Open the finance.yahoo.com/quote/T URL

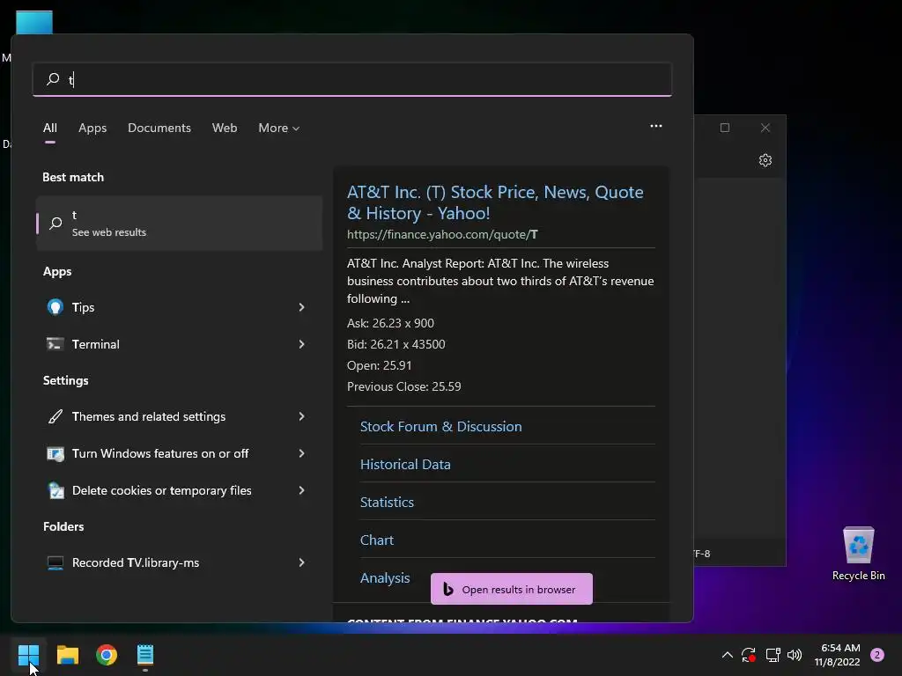[442, 234]
